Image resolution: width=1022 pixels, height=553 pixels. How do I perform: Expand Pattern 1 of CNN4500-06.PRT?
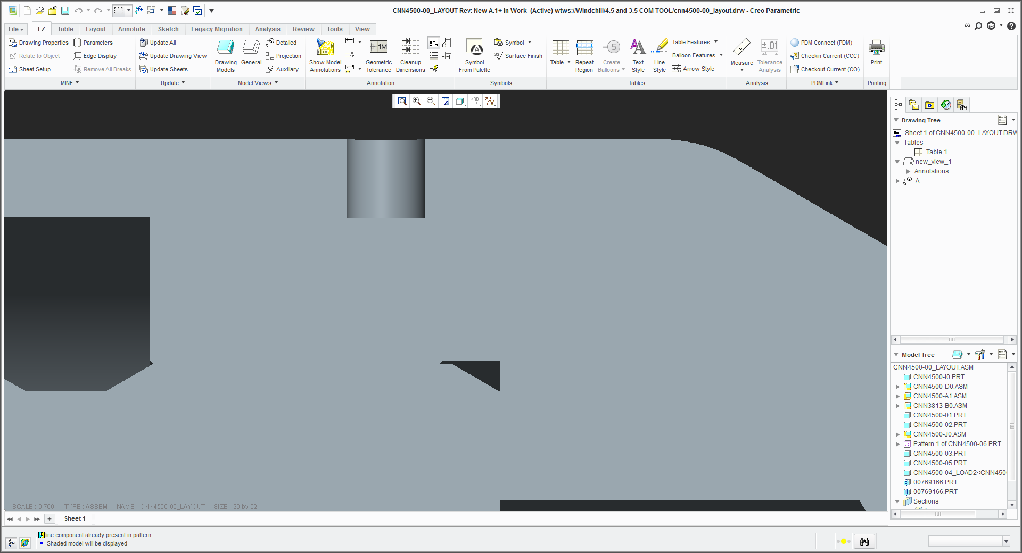(897, 444)
